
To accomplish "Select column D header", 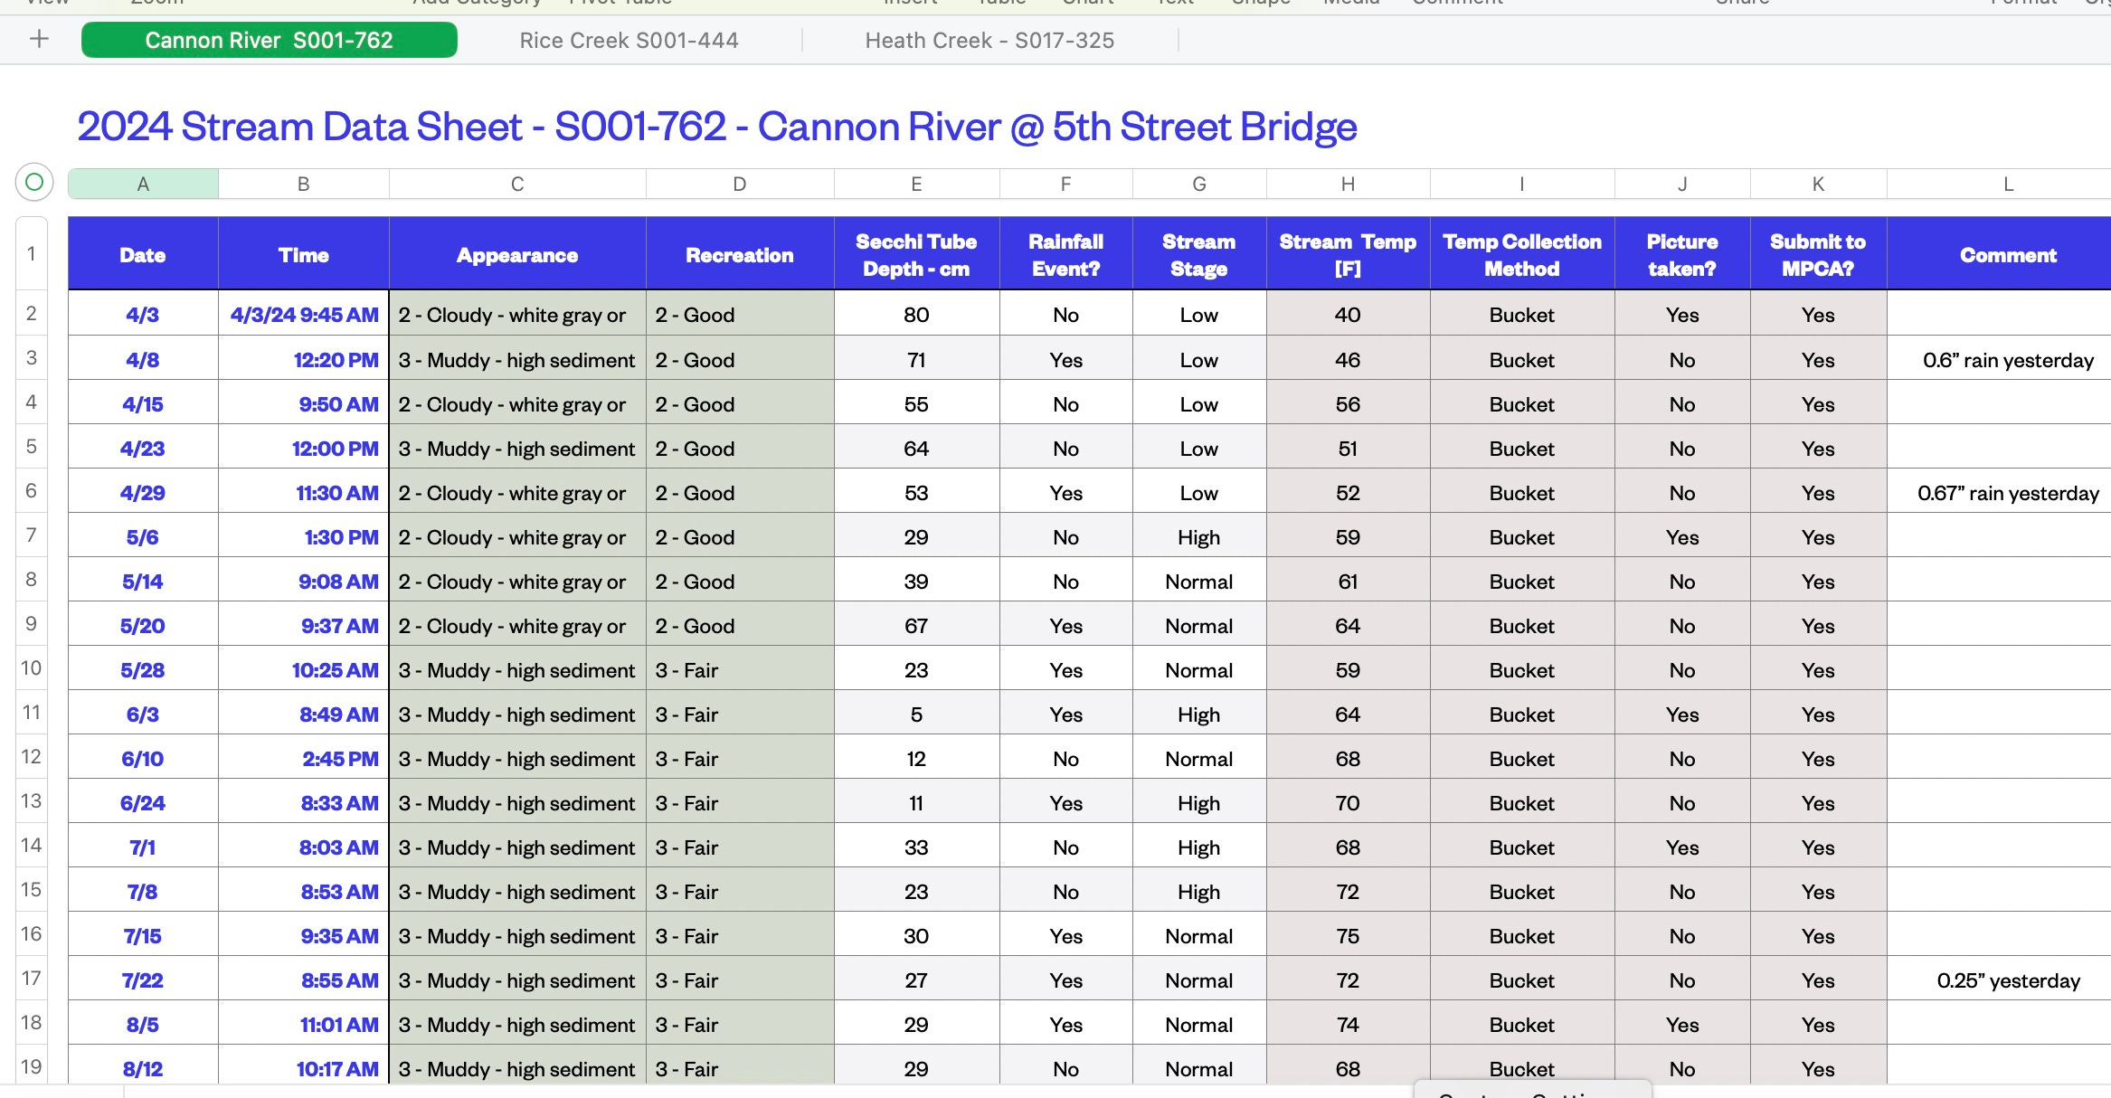I will 740,184.
